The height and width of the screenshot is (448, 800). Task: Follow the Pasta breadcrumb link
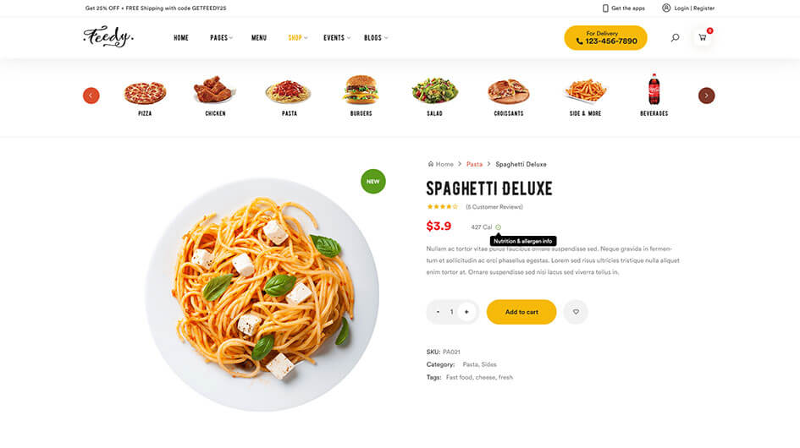(x=474, y=164)
